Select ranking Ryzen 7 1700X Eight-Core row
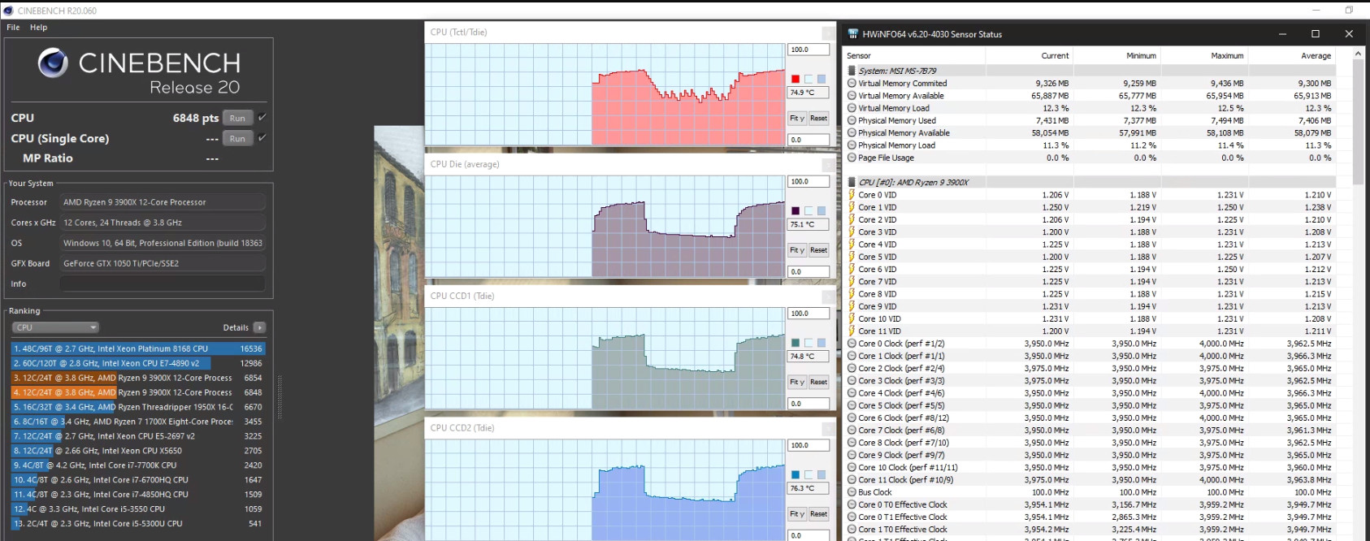This screenshot has width=1370, height=541. (x=138, y=422)
